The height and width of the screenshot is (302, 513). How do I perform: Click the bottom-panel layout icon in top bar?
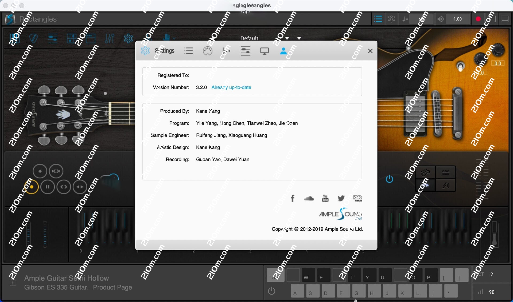pos(505,19)
